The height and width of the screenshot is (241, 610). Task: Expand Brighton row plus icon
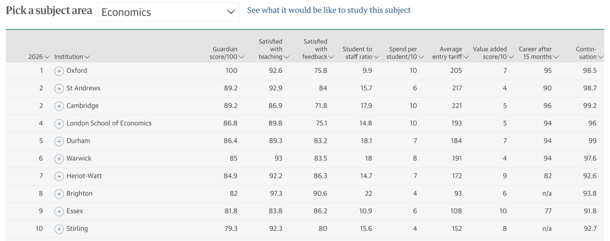[59, 194]
